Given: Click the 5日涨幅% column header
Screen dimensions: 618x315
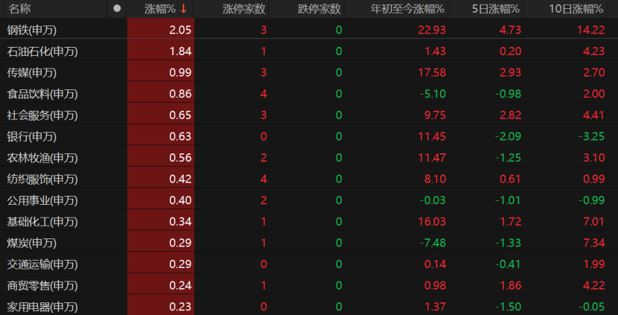Looking at the screenshot, I should click(x=496, y=9).
